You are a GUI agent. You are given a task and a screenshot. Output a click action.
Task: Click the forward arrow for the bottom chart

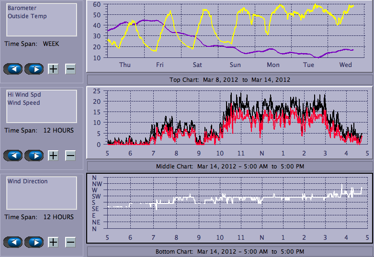34,242
